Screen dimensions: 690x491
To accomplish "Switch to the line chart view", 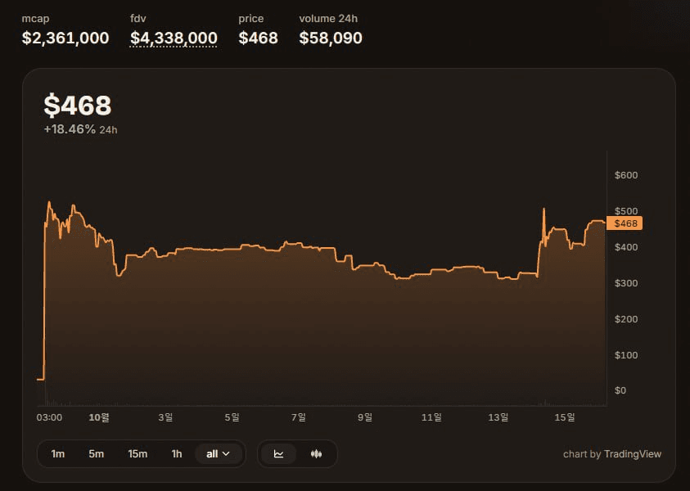I will 278,453.
